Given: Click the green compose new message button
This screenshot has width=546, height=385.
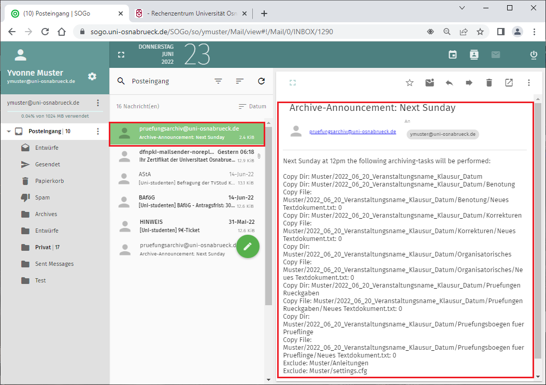Looking at the screenshot, I should click(x=248, y=247).
